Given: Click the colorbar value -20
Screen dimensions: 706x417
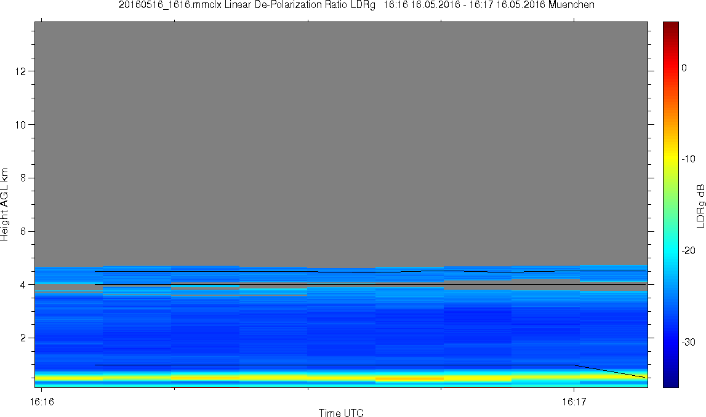Looking at the screenshot, I should tap(688, 250).
